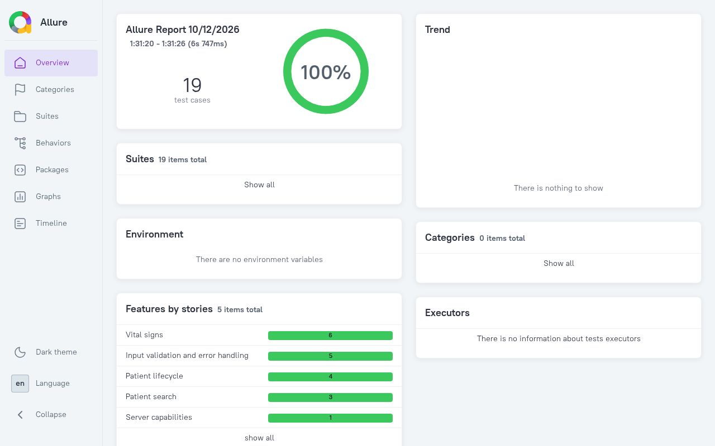Click the Allure logo icon
The image size is (715, 446).
point(20,22)
